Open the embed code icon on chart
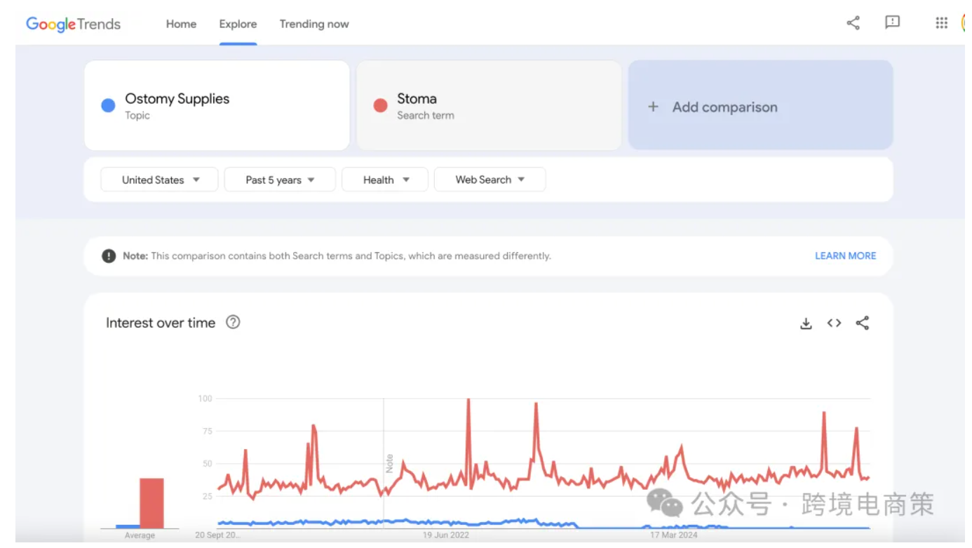972x548 pixels. click(x=834, y=323)
